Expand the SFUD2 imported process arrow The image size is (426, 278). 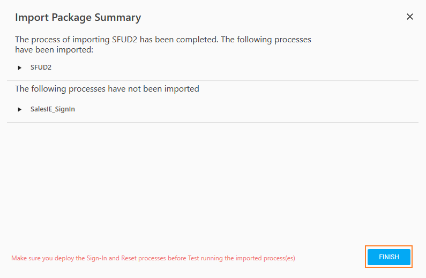click(x=20, y=68)
